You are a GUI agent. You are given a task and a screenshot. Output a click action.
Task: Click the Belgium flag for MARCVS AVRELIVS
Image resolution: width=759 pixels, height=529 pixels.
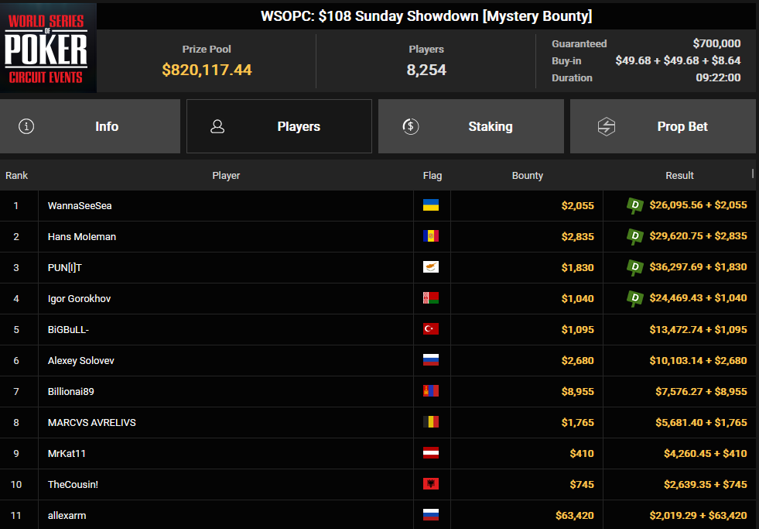click(x=431, y=422)
